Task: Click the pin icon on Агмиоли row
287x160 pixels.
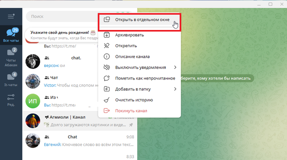Action: pos(131,125)
